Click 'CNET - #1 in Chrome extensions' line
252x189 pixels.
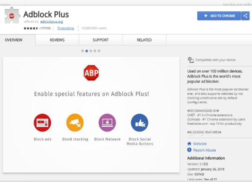pyautogui.click(x=210, y=115)
